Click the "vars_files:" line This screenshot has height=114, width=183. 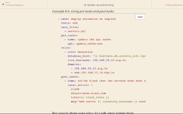70,27
